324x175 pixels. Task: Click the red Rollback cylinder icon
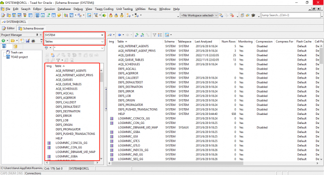(x=111, y=15)
